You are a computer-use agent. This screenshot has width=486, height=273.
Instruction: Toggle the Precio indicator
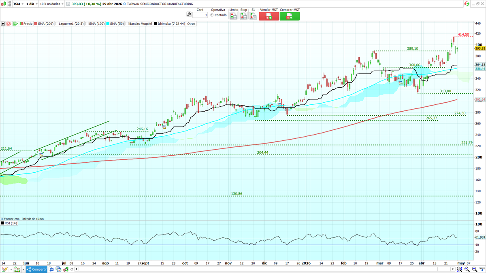(26, 23)
